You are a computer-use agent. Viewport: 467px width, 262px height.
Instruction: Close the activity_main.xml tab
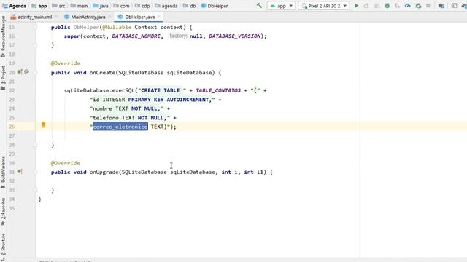click(56, 17)
